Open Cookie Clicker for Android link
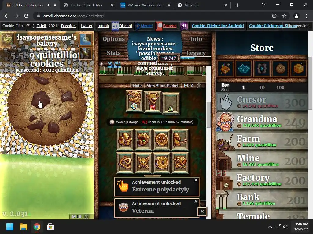The height and width of the screenshot is (234, 313). click(x=218, y=26)
